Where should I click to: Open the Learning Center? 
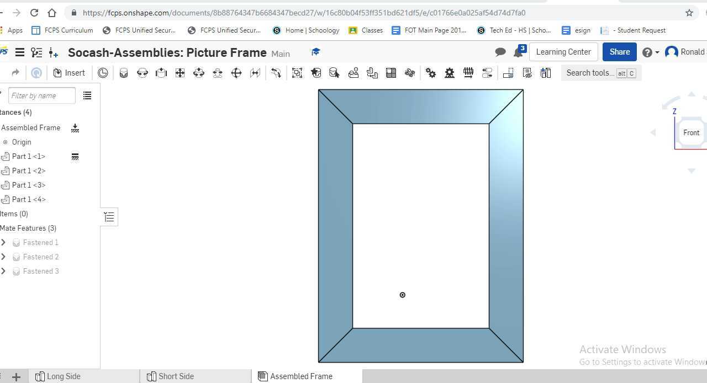(x=563, y=51)
